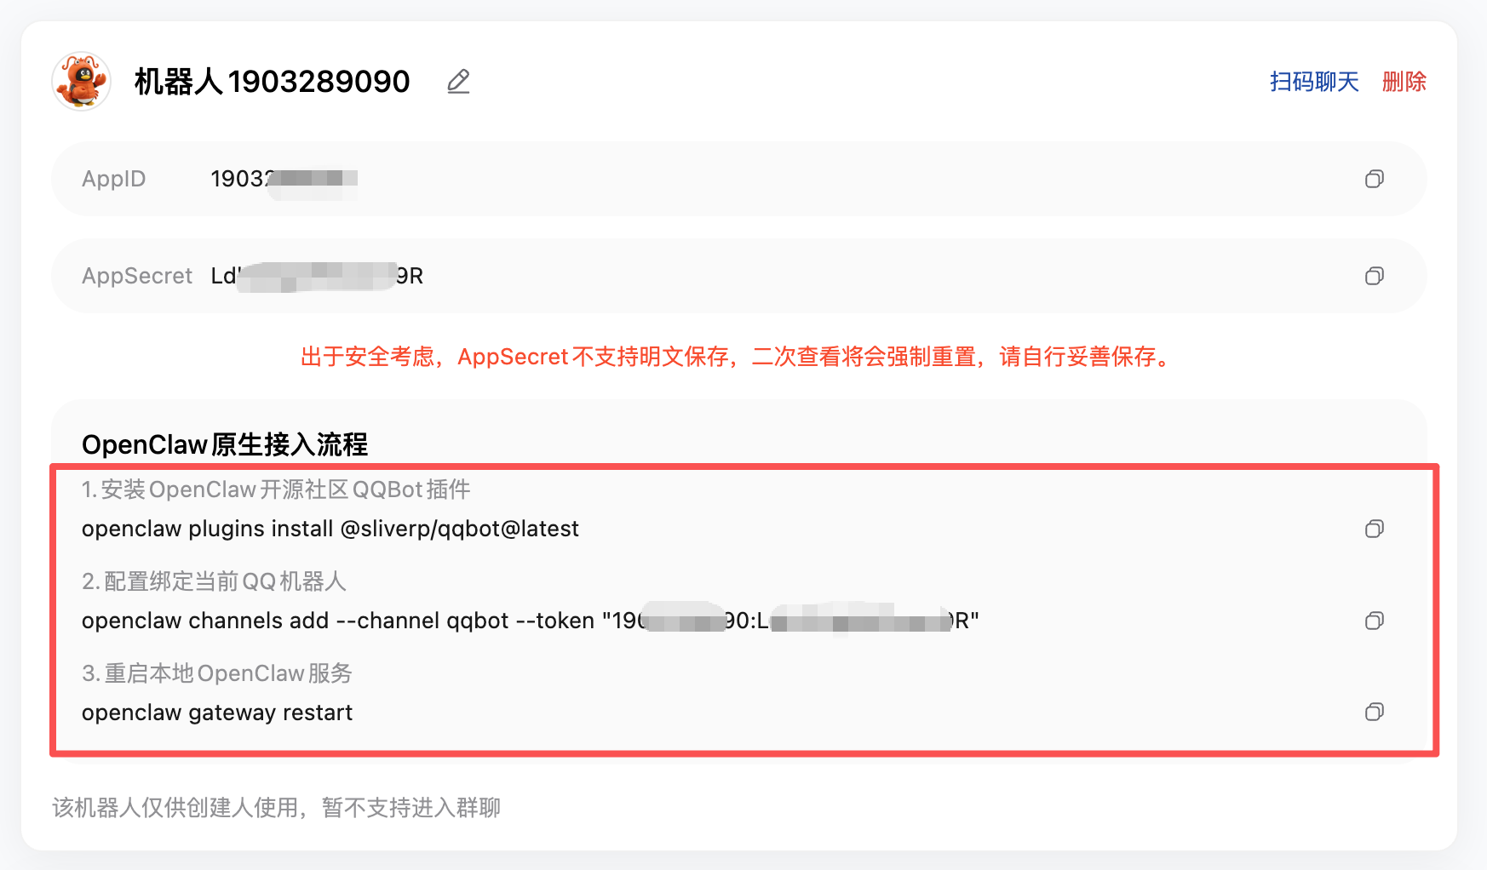Image resolution: width=1487 pixels, height=870 pixels.
Task: Click the openclaw channels add command text
Action: [x=531, y=621]
